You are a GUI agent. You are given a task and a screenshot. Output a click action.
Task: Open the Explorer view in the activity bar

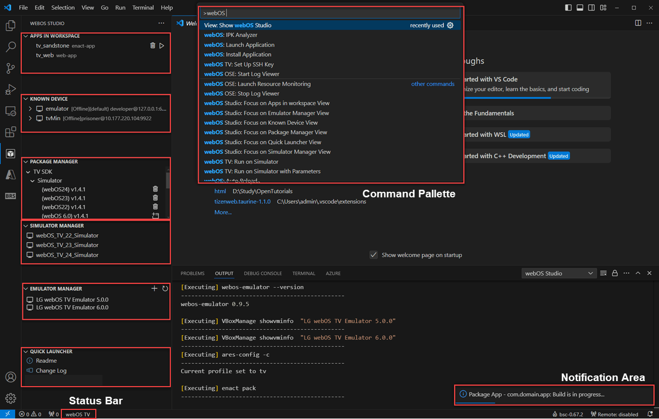pos(10,26)
